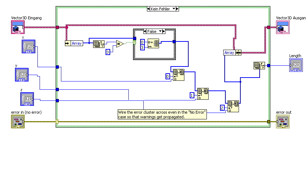Click the index constant 1
The image size is (306, 183).
(192, 95)
